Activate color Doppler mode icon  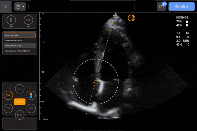tap(31, 95)
